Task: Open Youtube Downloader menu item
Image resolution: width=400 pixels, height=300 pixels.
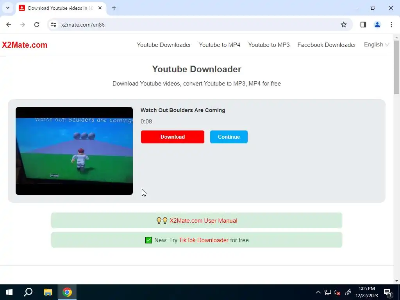Action: click(164, 45)
